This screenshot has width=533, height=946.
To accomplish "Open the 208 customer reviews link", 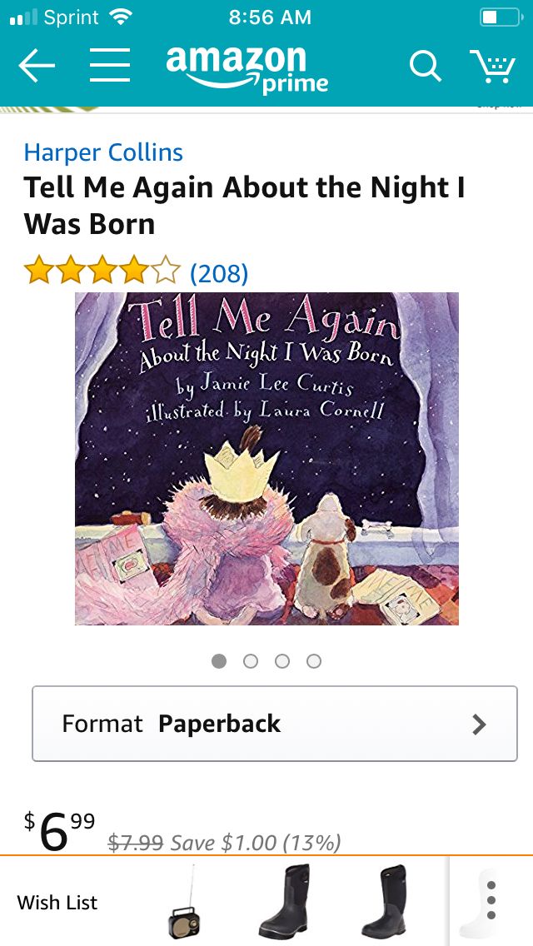I will tap(218, 273).
